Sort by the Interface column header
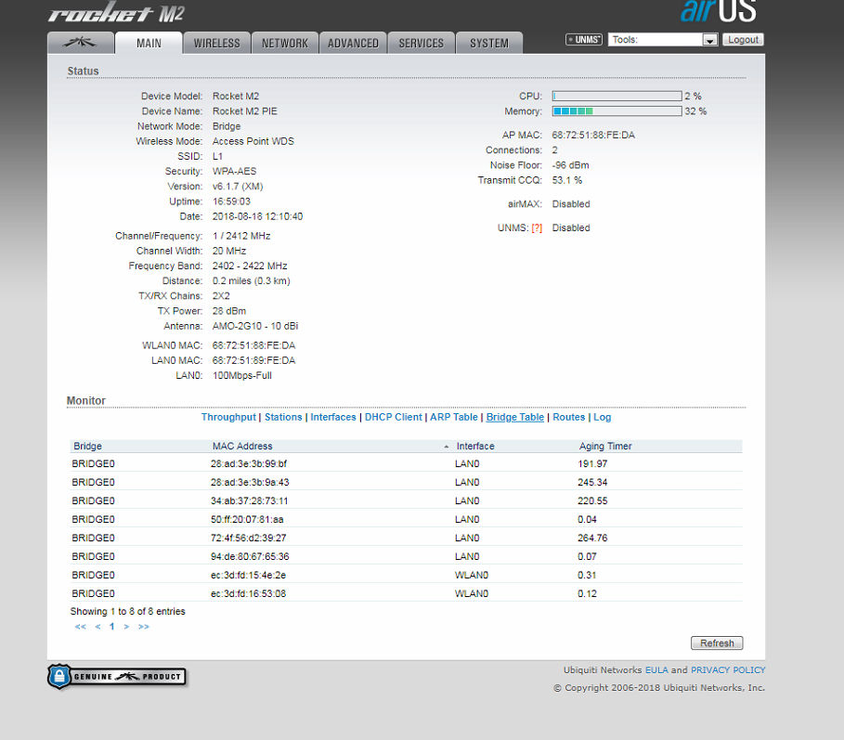This screenshot has height=740, width=844. click(x=475, y=447)
